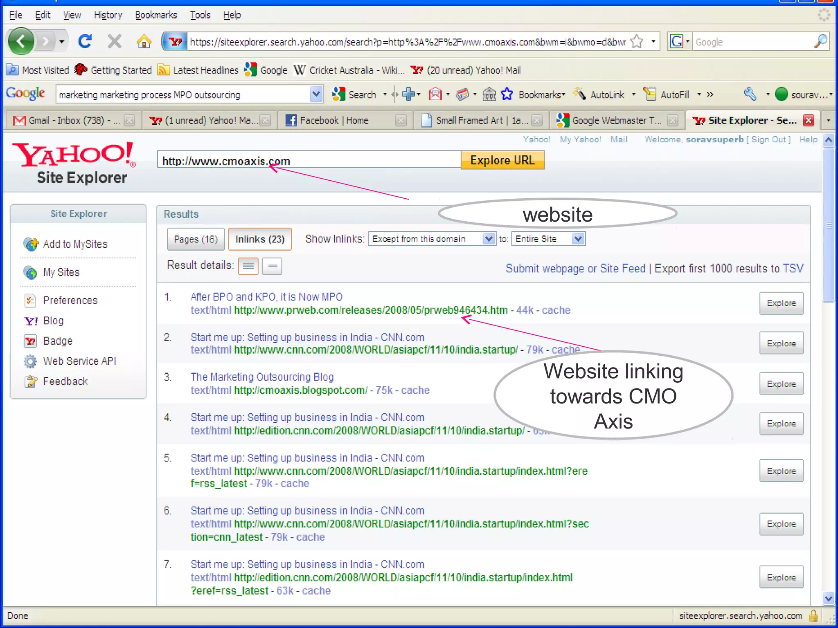Click the Stop loading X icon
838x628 pixels.
pyautogui.click(x=115, y=41)
